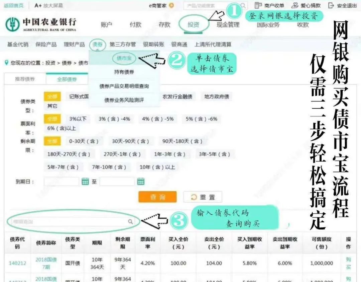Filter coupon rate 6%(含)以上
This screenshot has width=361, height=282.
62,128
